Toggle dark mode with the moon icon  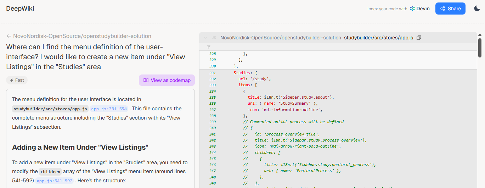coord(477,9)
